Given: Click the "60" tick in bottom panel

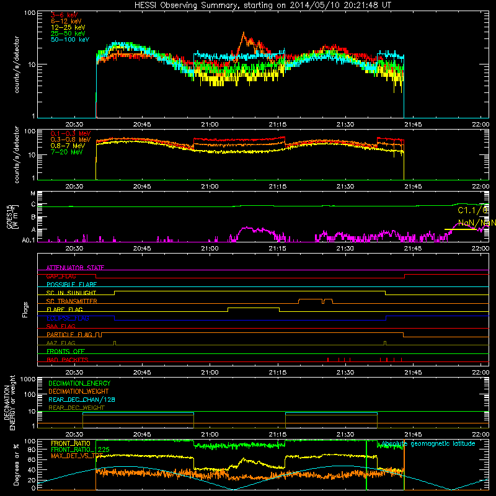Looking at the screenshot, I should point(32,459).
